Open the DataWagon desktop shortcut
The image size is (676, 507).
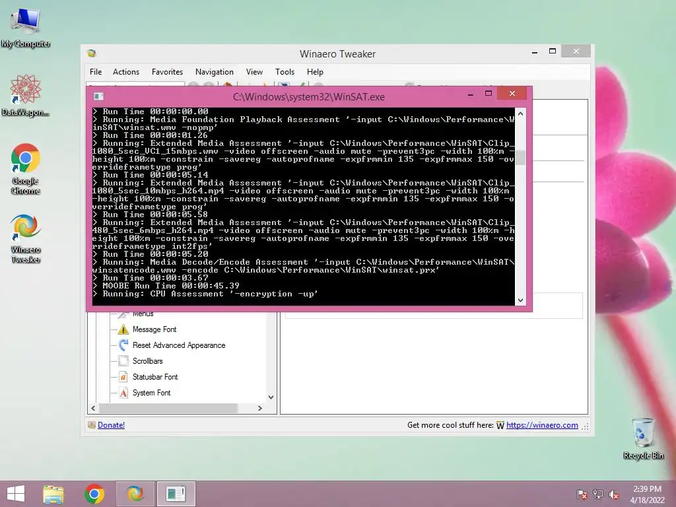(26, 95)
